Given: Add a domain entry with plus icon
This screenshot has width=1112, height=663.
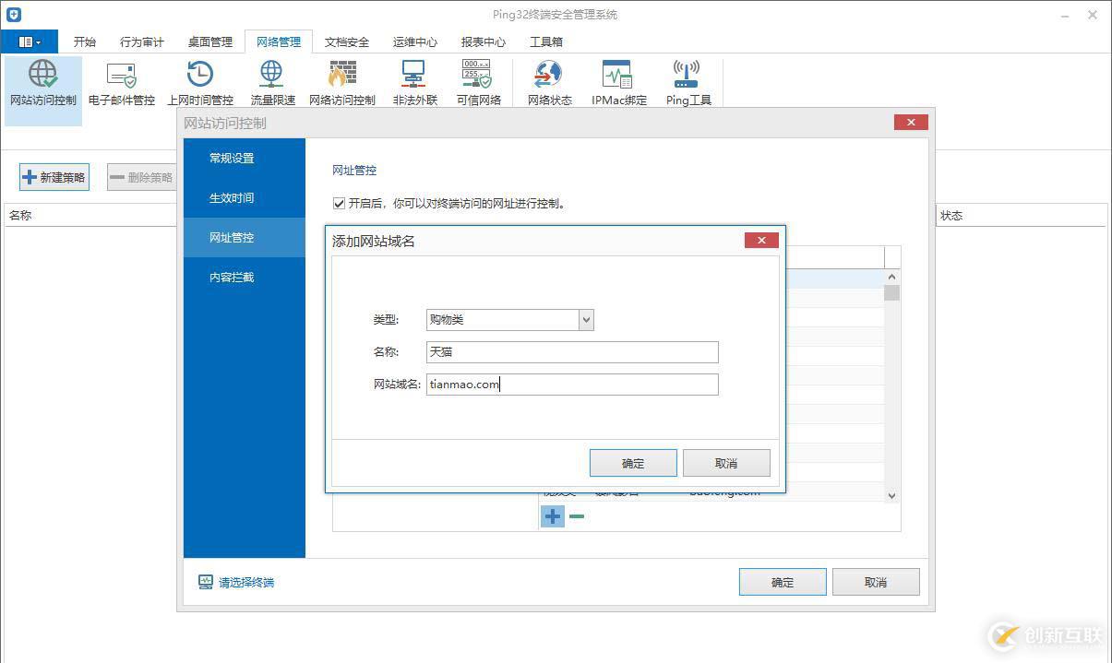Looking at the screenshot, I should point(552,516).
